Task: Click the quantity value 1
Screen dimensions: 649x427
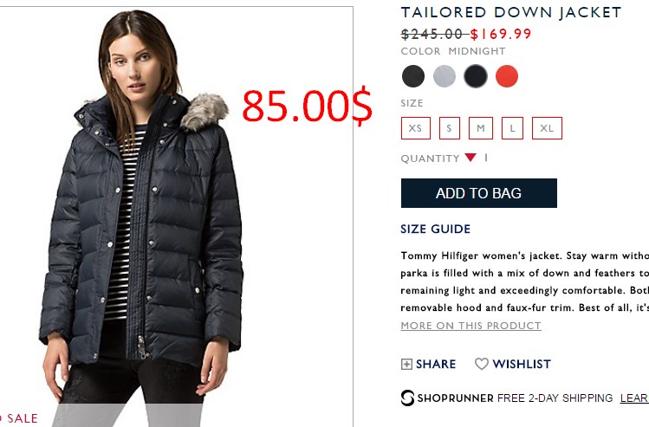Action: click(x=486, y=158)
